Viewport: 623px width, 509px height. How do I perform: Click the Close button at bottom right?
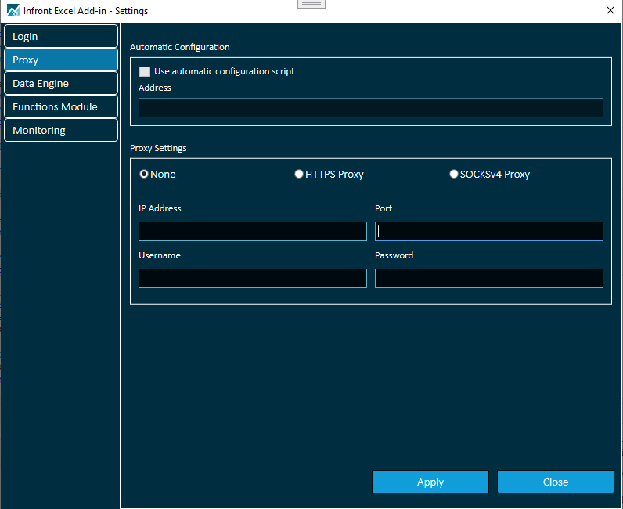click(555, 482)
